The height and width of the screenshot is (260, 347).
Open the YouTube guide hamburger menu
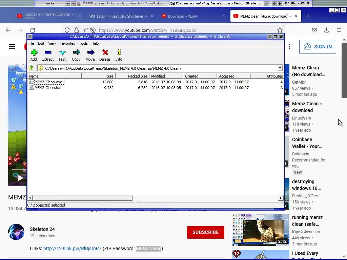click(x=12, y=47)
